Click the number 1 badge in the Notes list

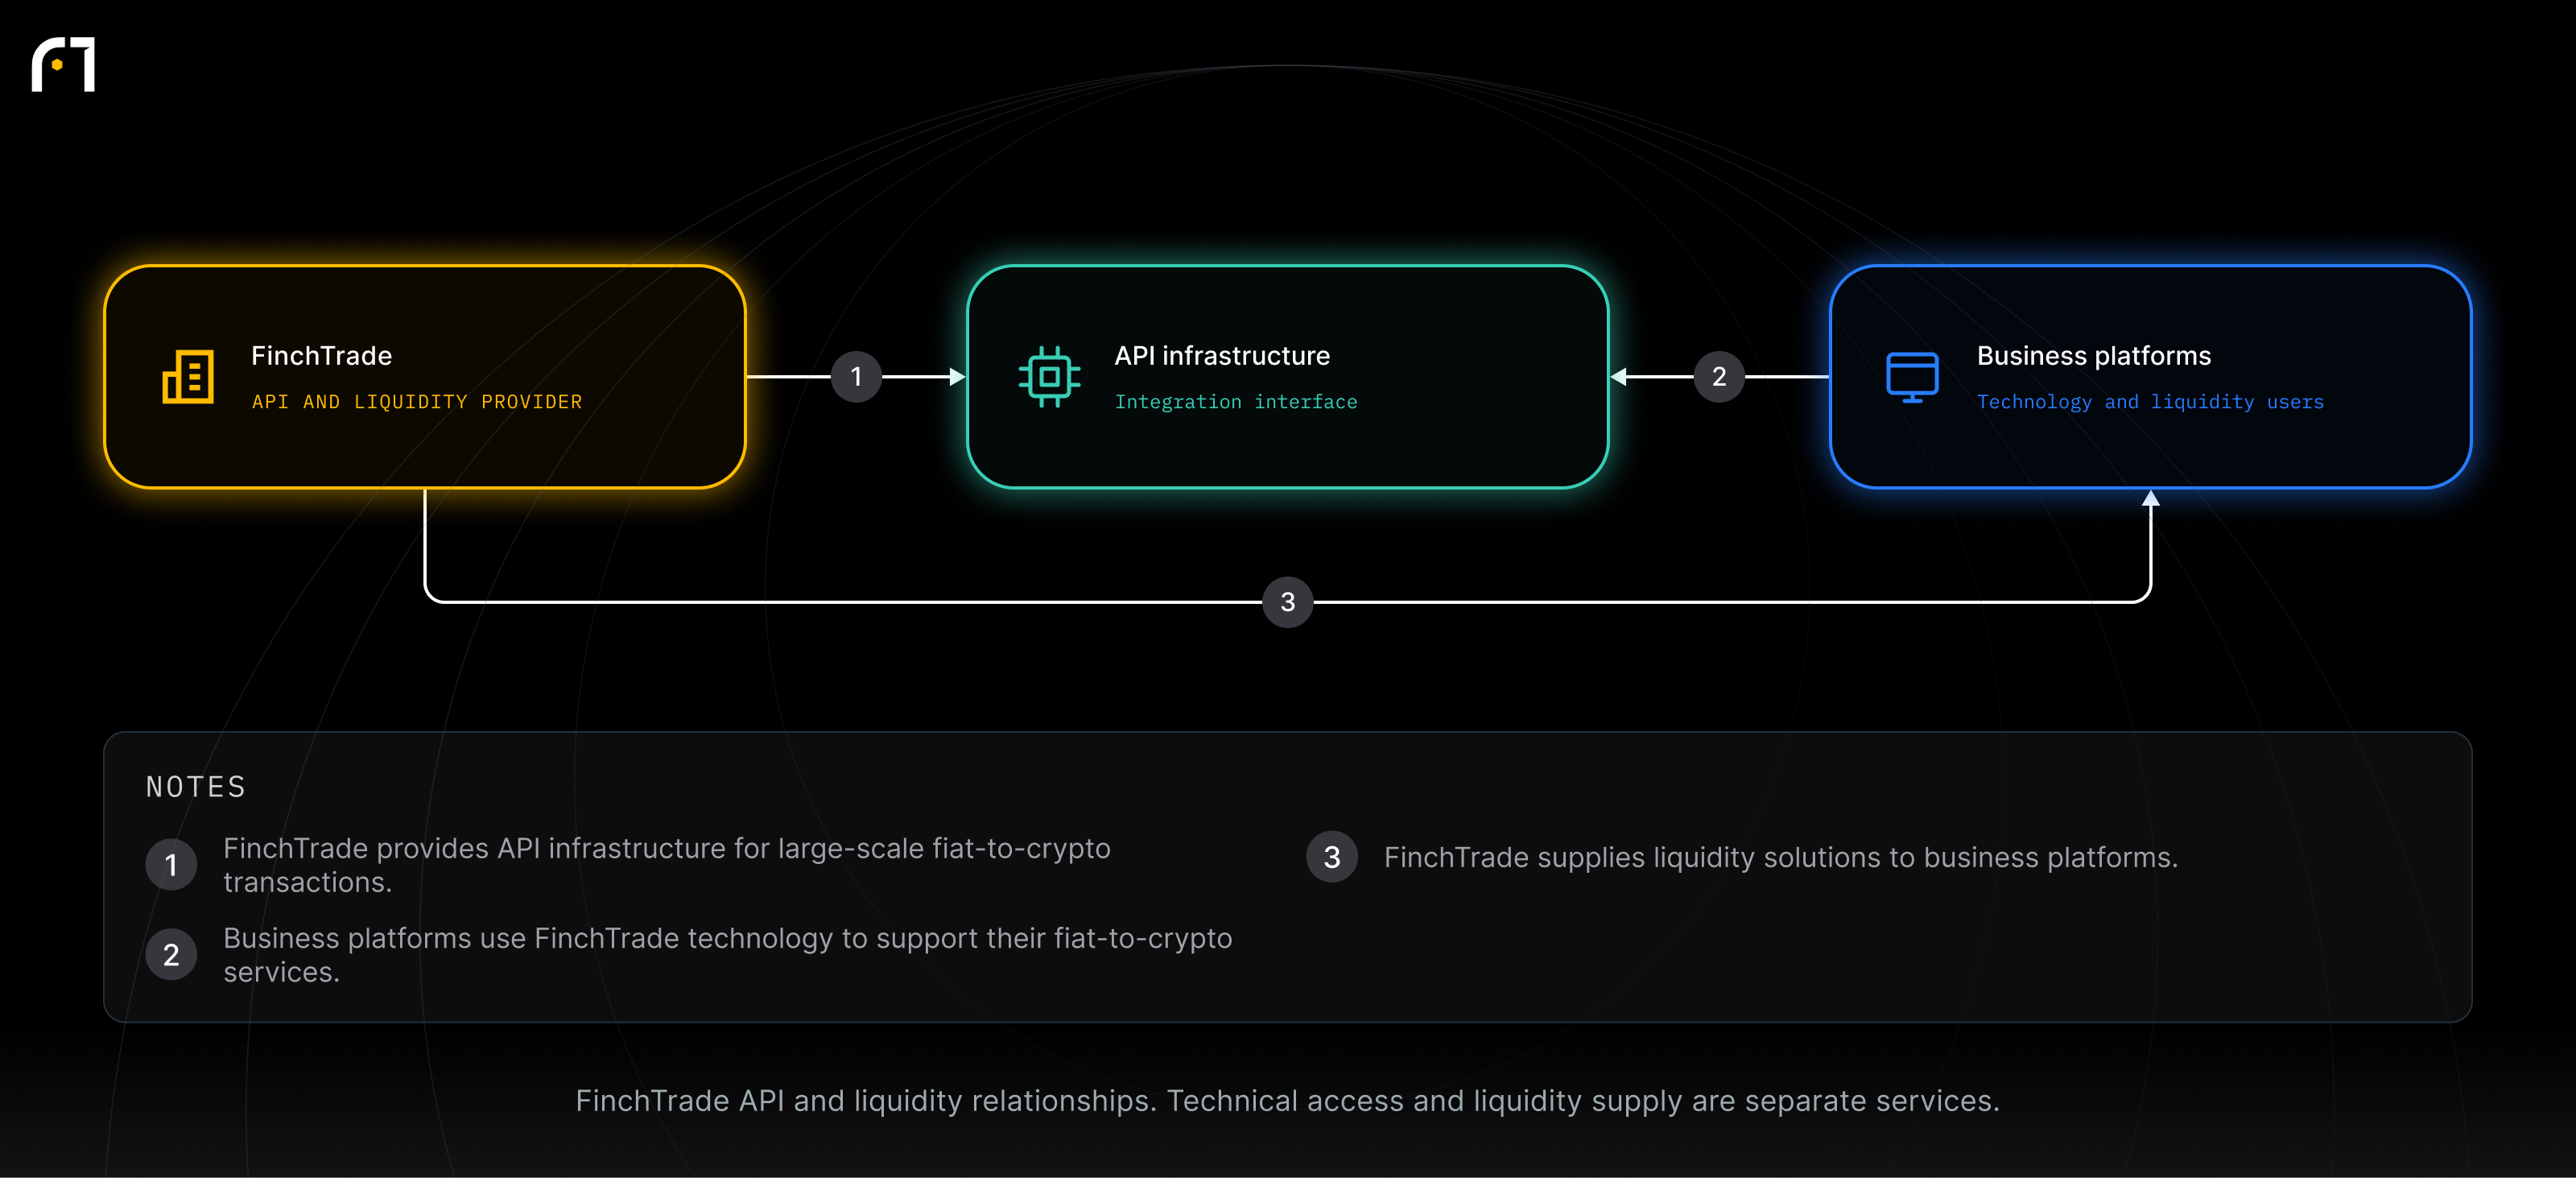pos(171,865)
